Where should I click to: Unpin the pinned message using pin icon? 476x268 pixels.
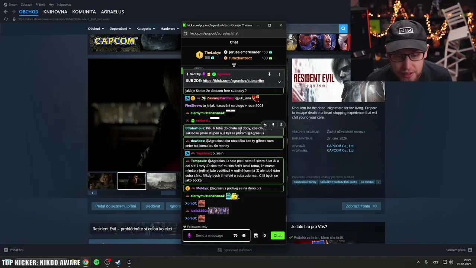coord(270,74)
